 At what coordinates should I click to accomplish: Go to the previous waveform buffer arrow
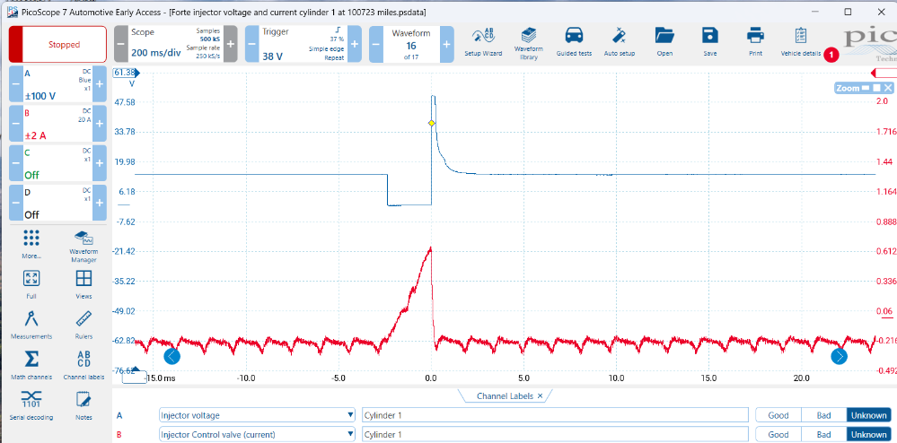coord(172,357)
